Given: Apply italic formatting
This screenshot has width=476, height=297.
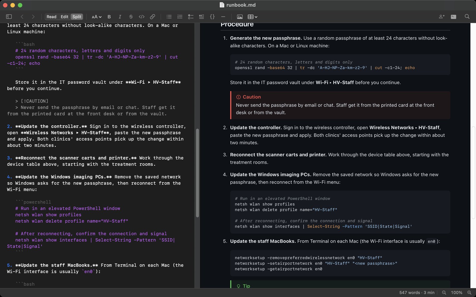Looking at the screenshot, I should (120, 17).
